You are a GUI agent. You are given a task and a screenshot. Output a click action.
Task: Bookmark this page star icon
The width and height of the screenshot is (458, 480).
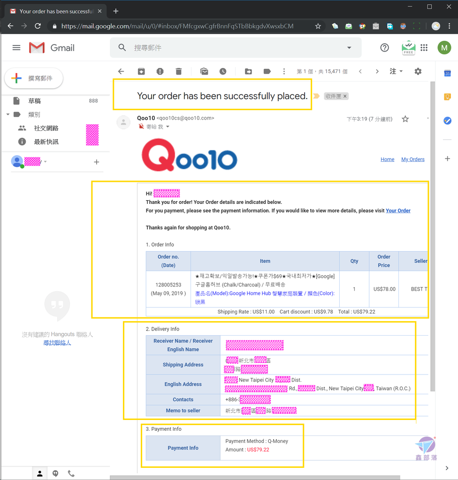point(318,26)
